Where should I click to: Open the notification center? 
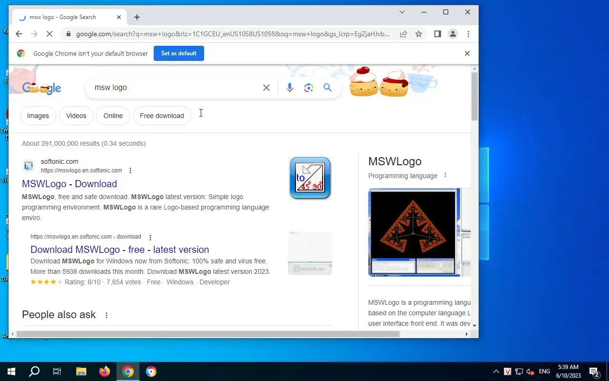[594, 371]
